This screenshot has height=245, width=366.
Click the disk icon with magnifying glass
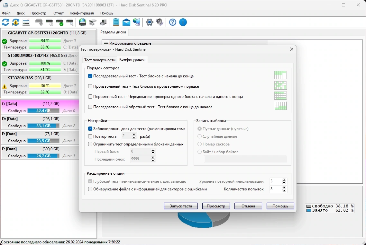click(x=70, y=22)
